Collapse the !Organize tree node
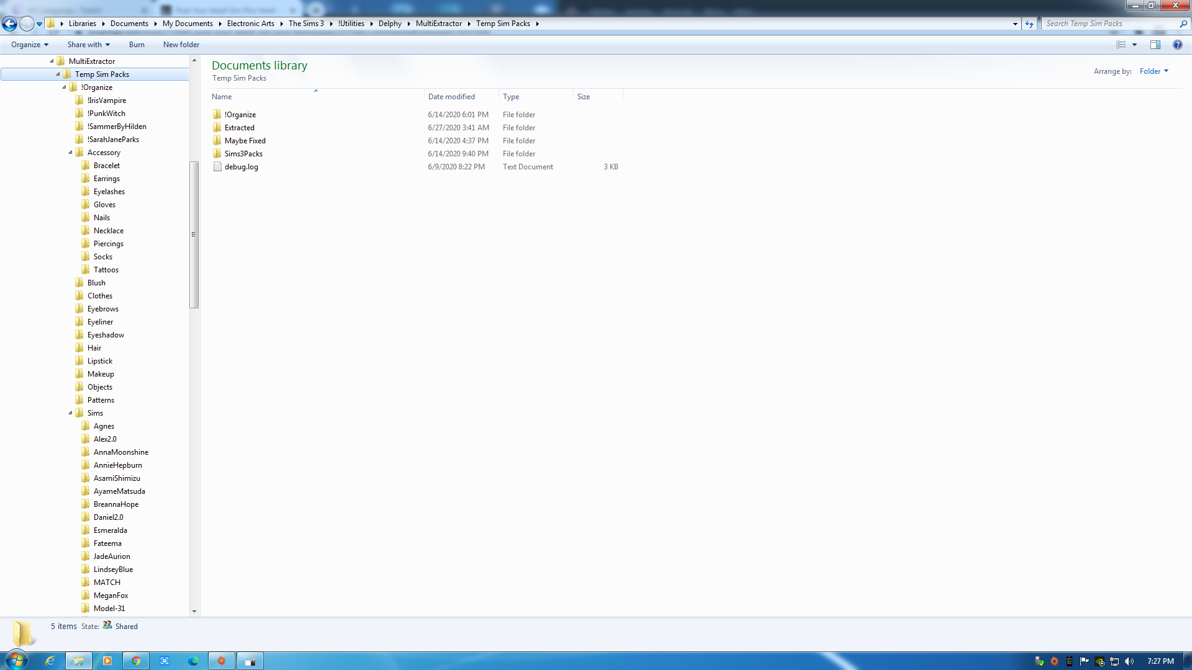Screen dimensions: 1192x670 point(64,87)
